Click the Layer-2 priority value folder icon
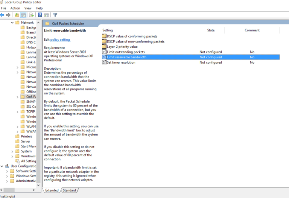The image size is (289, 198). pos(104,46)
